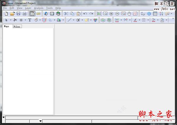Select the Pan hand tool

pyautogui.click(x=129, y=14)
